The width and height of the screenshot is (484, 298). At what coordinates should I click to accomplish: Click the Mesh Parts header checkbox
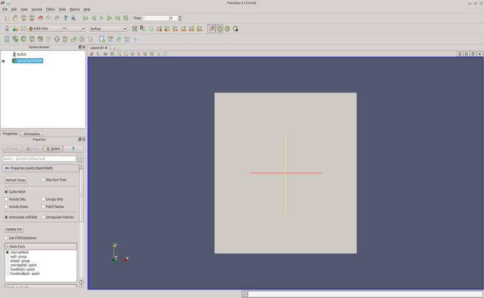[8, 247]
